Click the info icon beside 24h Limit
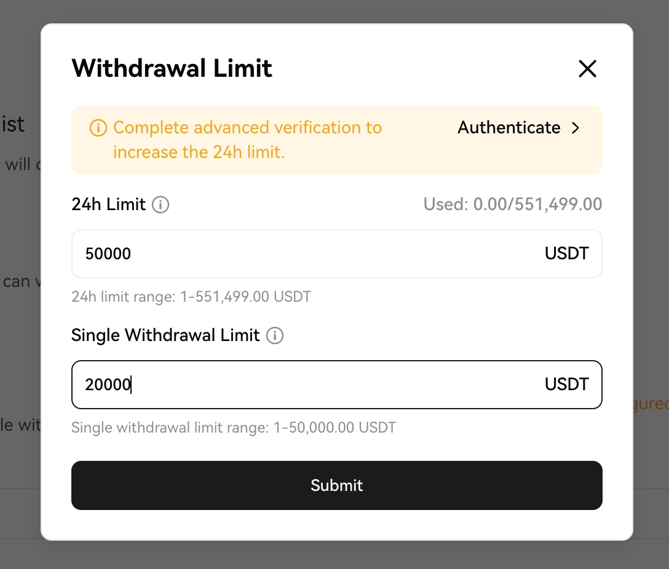 (160, 205)
